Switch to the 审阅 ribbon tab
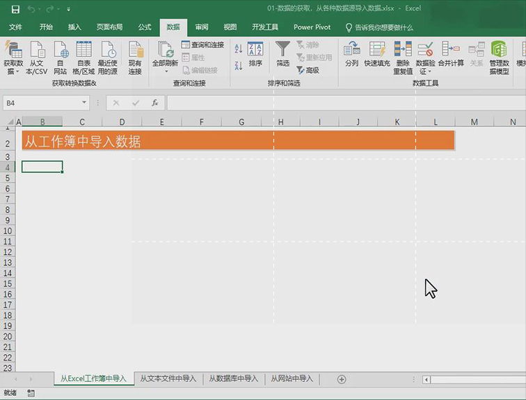This screenshot has height=400, width=526. click(202, 27)
